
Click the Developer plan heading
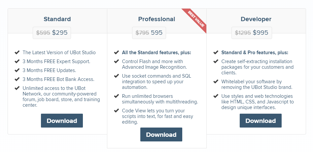(x=256, y=19)
